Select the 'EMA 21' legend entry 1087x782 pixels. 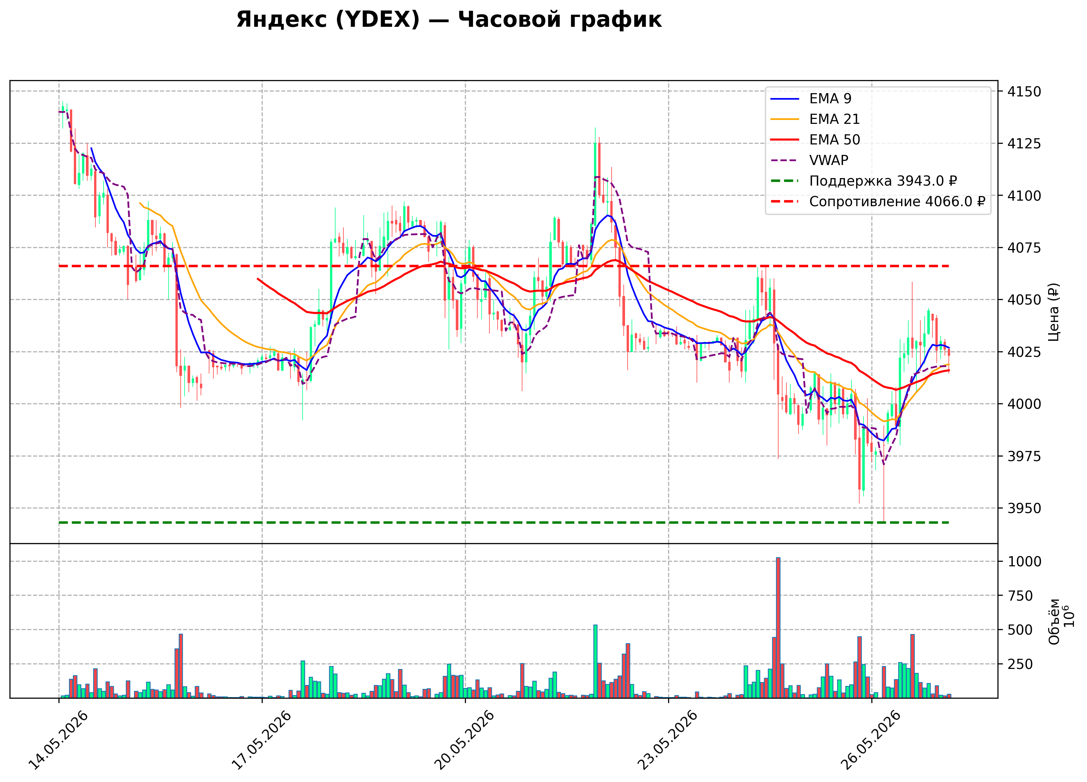coord(815,119)
